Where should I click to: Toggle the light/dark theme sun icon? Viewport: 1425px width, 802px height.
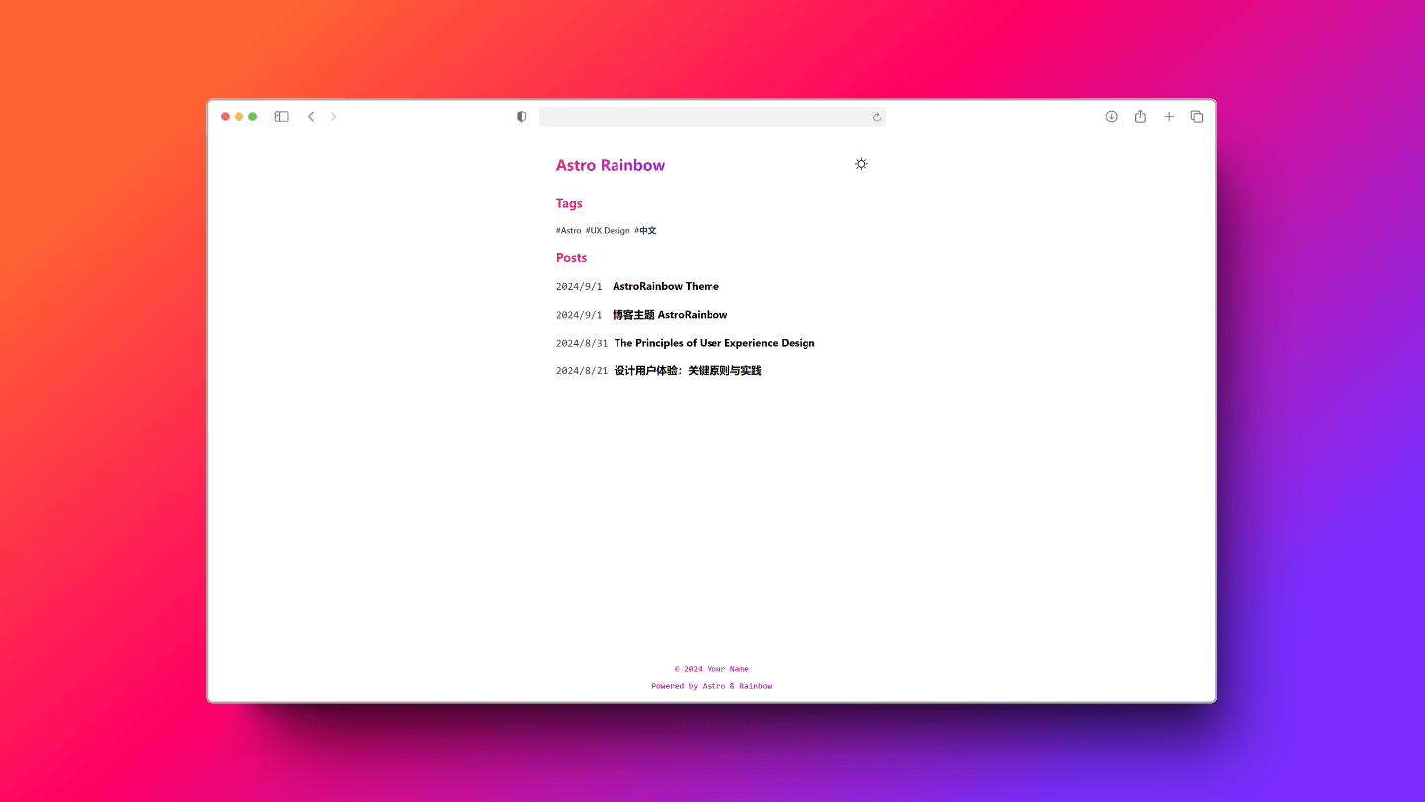[861, 164]
